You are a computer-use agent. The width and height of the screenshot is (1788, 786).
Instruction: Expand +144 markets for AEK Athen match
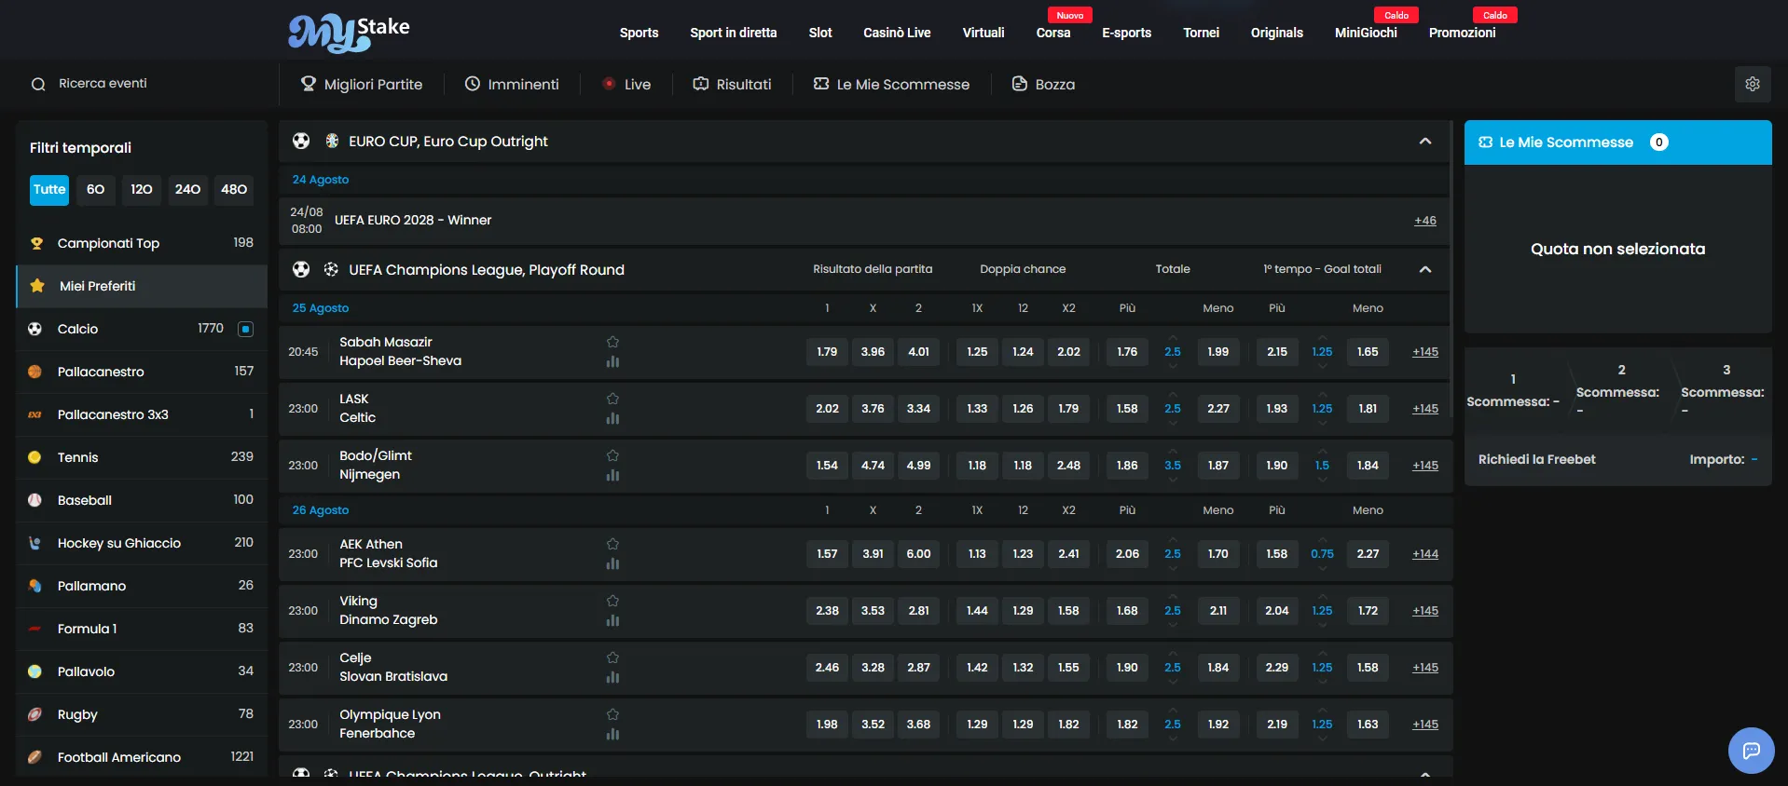coord(1425,554)
